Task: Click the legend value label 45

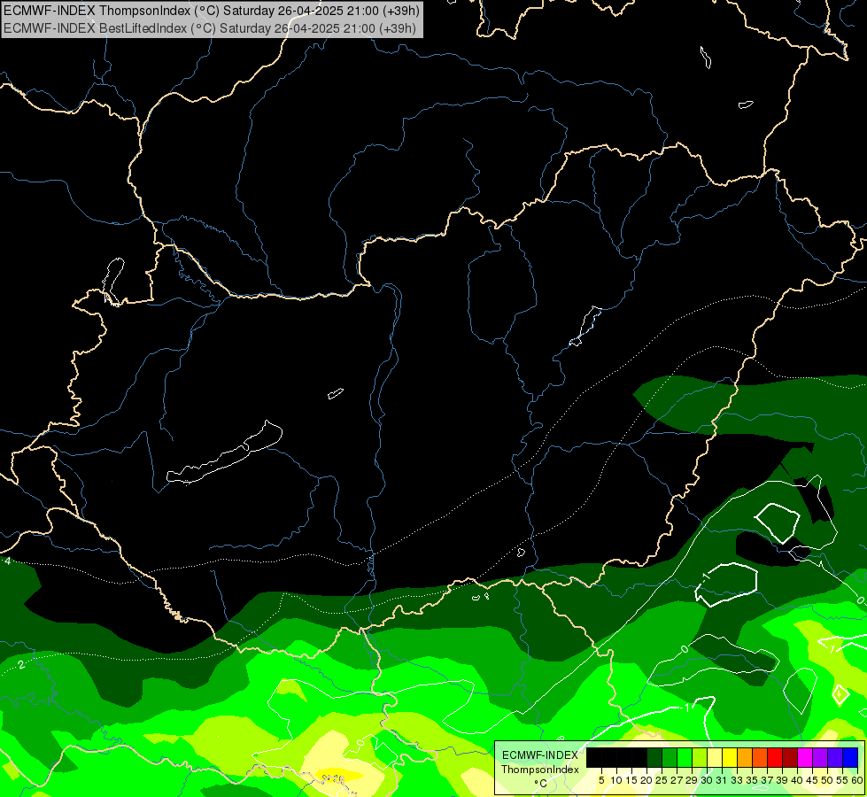Action: (x=812, y=780)
